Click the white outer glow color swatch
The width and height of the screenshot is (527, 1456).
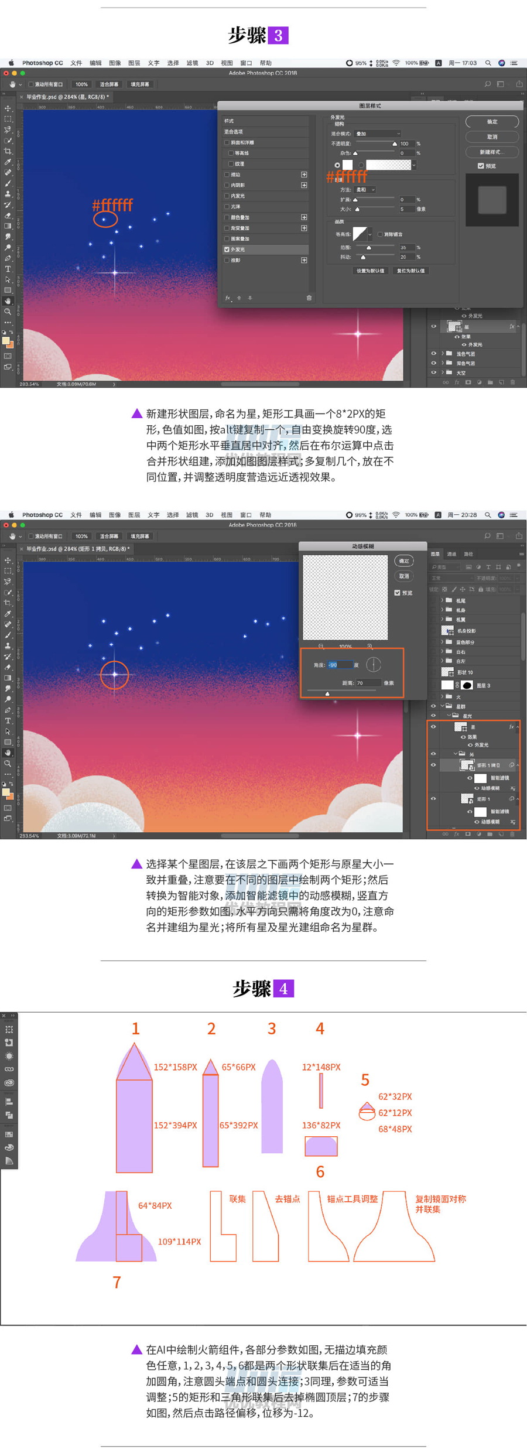point(347,165)
